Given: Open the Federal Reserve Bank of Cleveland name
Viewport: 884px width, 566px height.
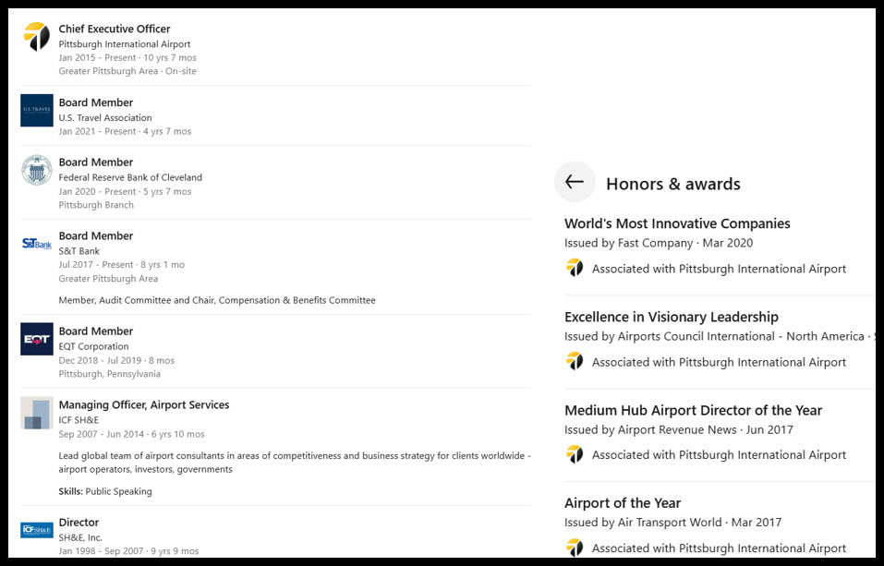Looking at the screenshot, I should pos(130,177).
